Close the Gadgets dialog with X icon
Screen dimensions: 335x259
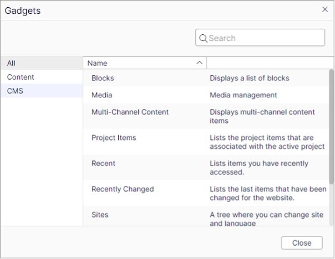325,9
